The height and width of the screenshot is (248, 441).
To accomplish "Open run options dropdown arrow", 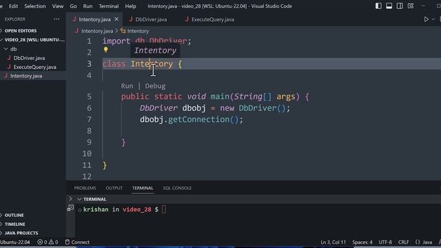I will (433, 19).
